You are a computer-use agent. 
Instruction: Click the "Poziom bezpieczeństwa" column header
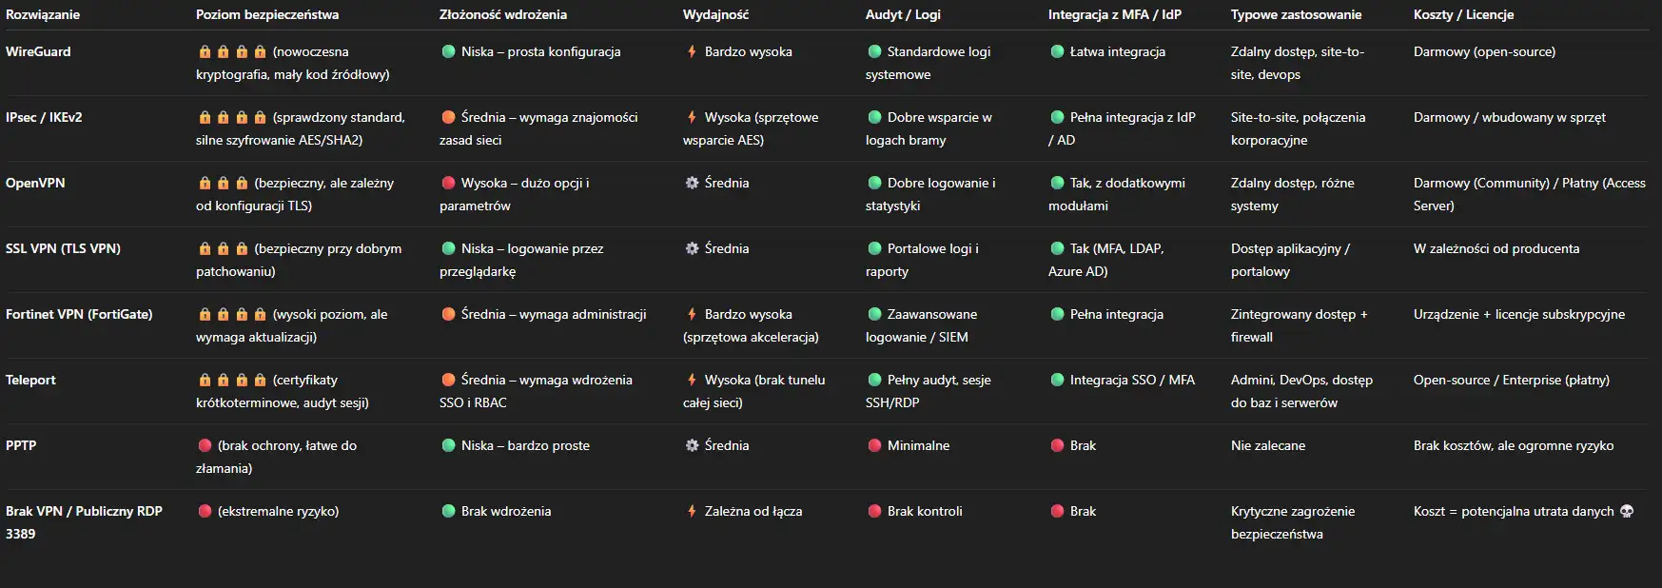click(267, 14)
